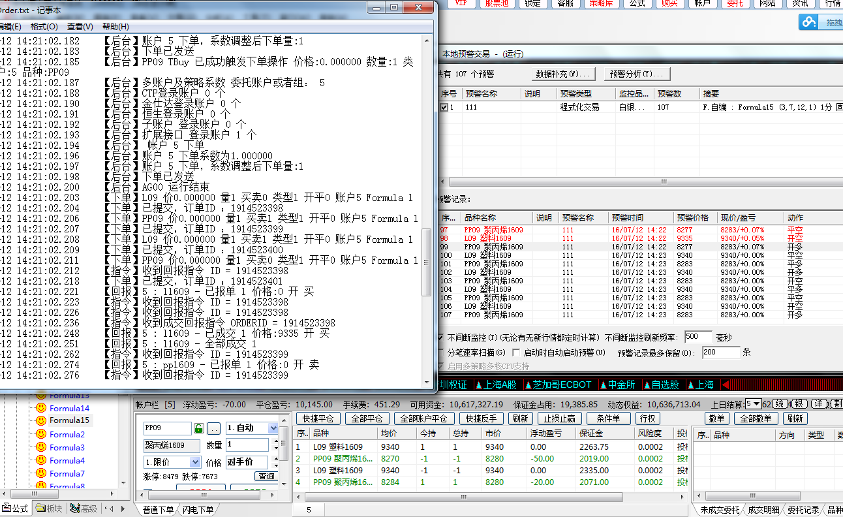Uncheck alert row 1 checkbox

(x=444, y=107)
